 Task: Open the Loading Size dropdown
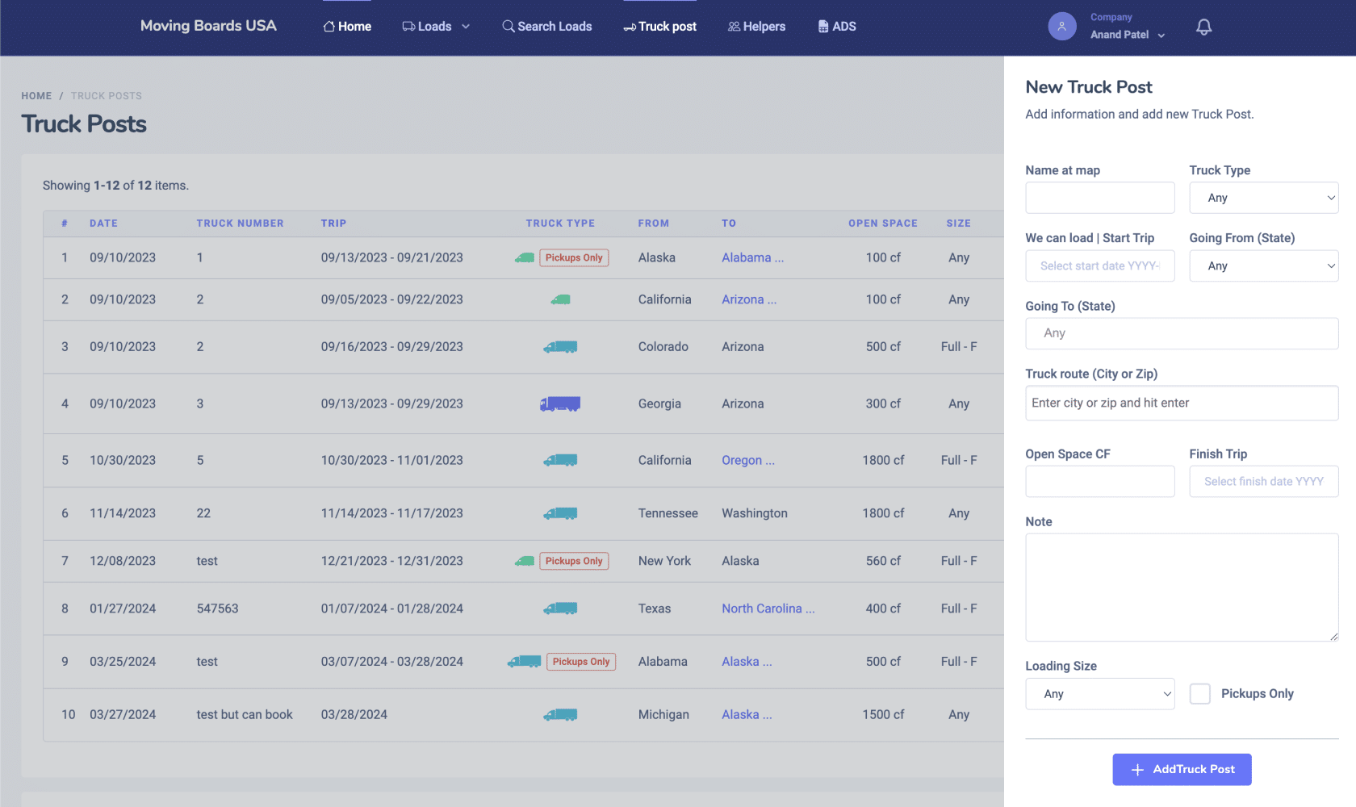point(1100,694)
